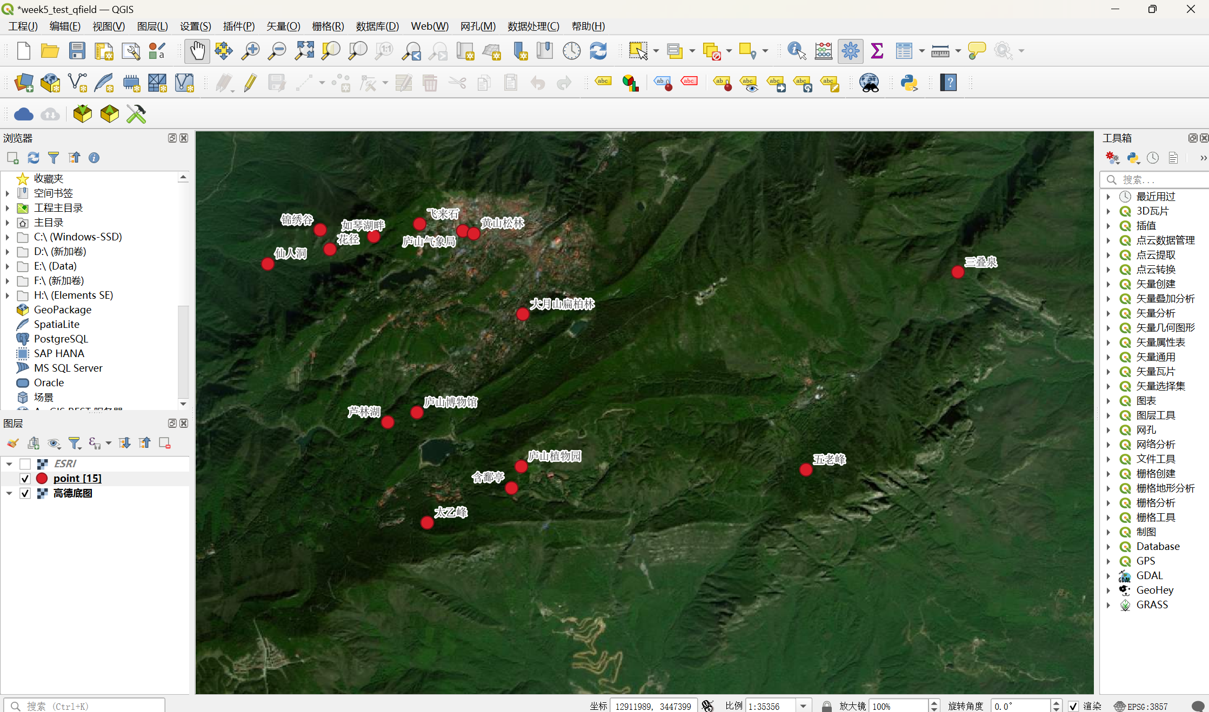
Task: Click the Save Project floppy icon
Action: (x=77, y=51)
